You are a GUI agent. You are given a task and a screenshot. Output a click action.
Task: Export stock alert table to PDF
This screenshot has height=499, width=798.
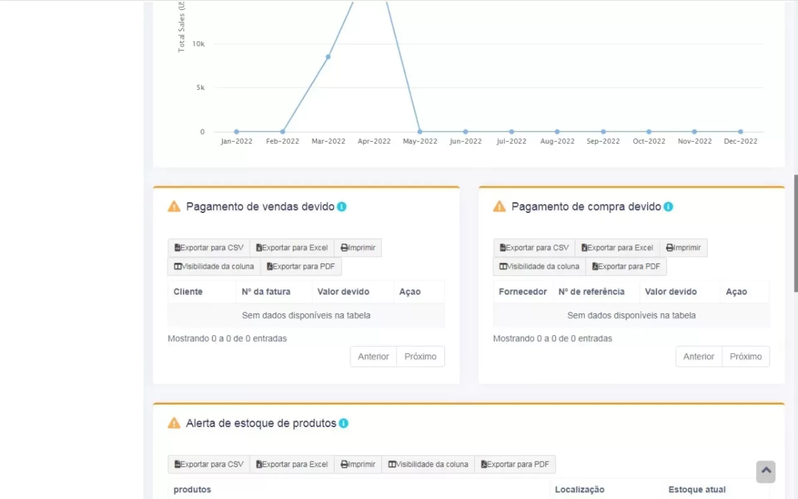click(515, 464)
